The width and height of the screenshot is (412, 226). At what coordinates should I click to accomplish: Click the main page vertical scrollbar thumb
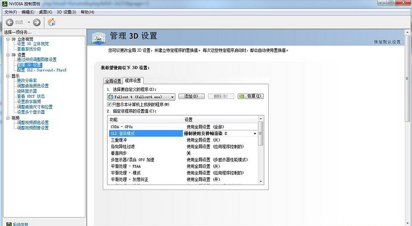407,79
